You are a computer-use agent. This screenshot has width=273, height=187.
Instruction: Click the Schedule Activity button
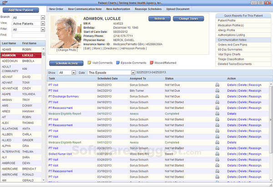70,63
